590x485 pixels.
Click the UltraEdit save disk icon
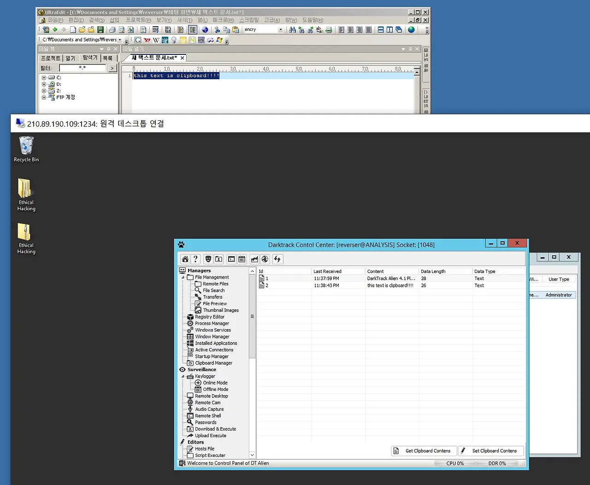100,30
